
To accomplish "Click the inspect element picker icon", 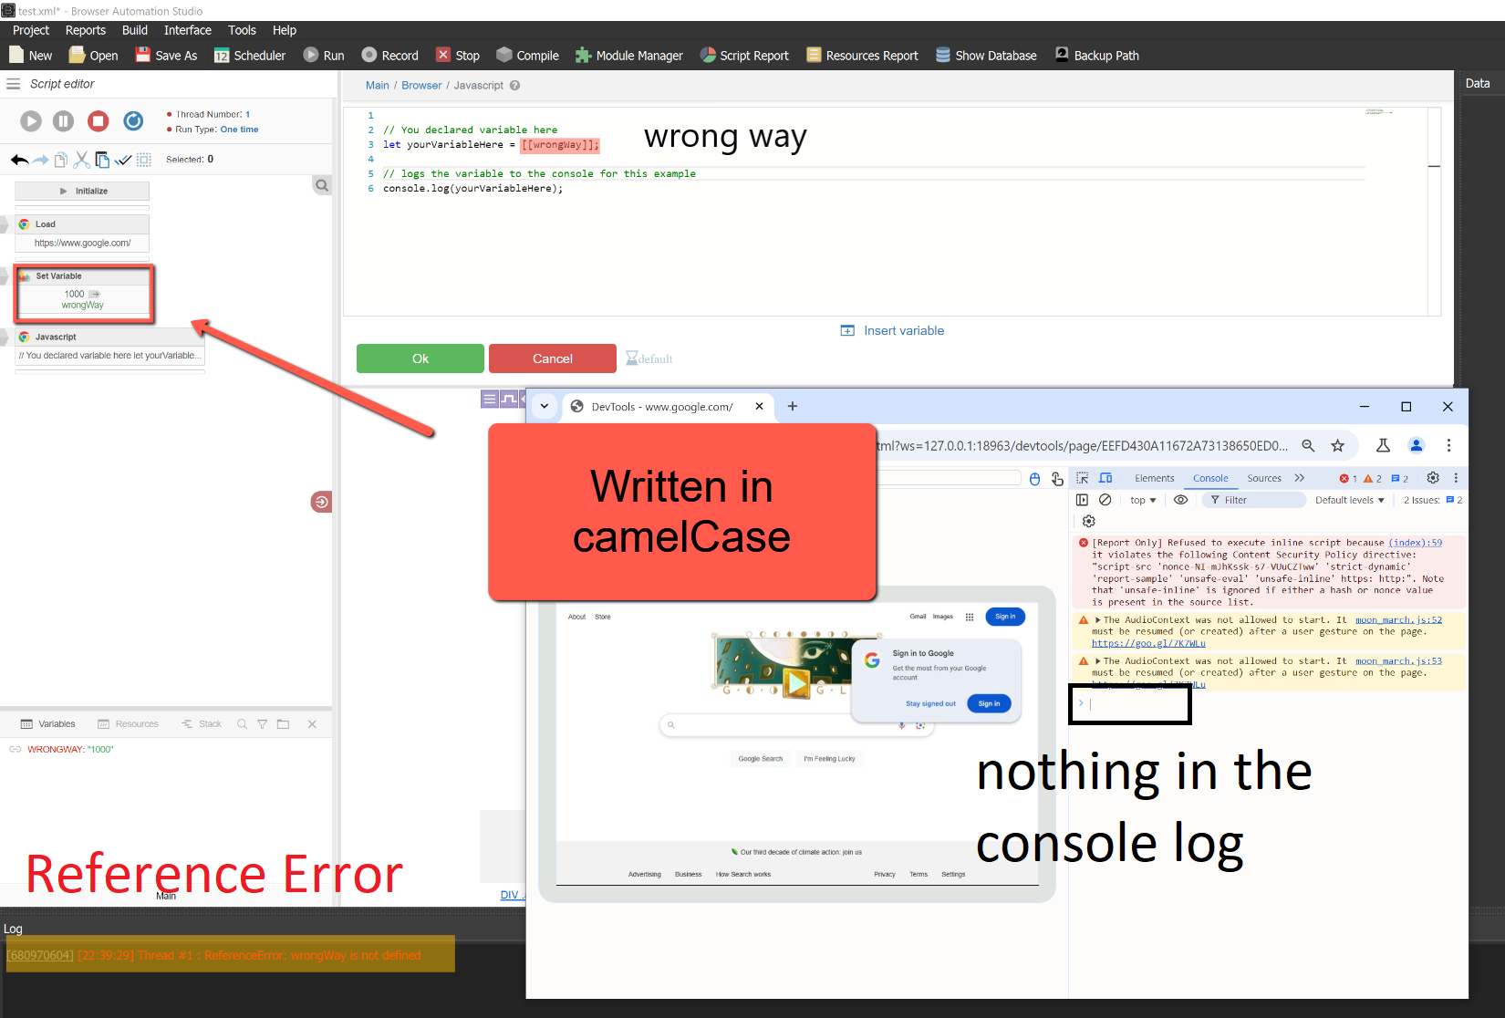I will [1083, 478].
